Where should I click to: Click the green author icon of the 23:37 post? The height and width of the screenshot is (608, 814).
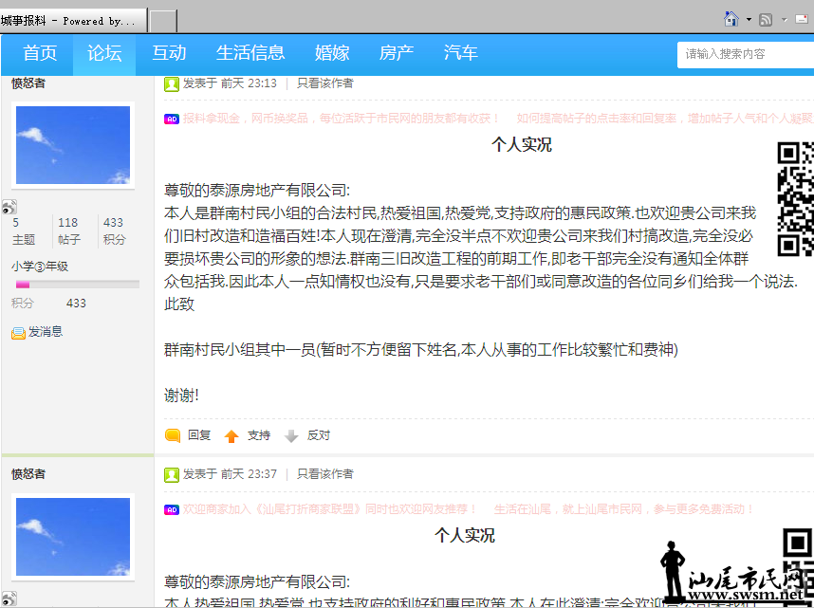click(x=172, y=474)
